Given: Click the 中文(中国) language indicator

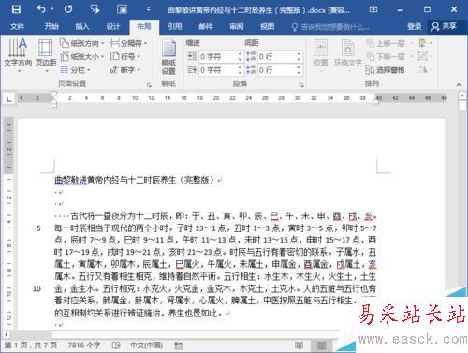Looking at the screenshot, I should click(x=146, y=346).
